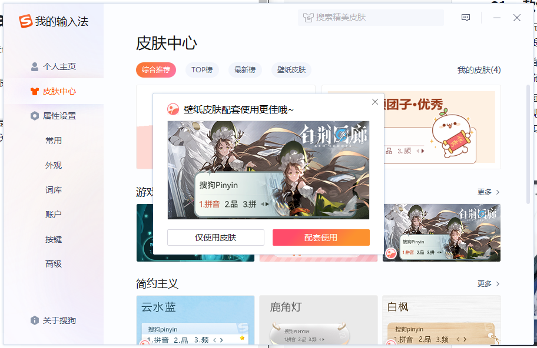This screenshot has width=537, height=348.
Task: Click the Sogou logo icon
Action: click(x=25, y=22)
